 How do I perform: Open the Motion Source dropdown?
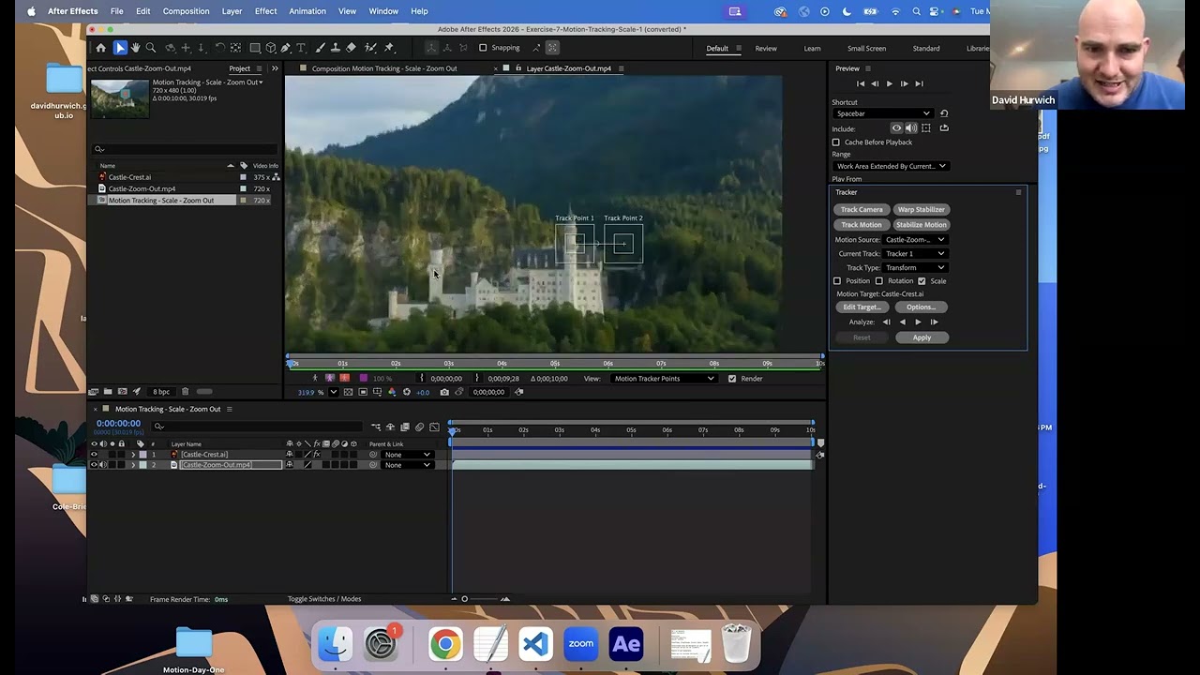[x=915, y=240]
